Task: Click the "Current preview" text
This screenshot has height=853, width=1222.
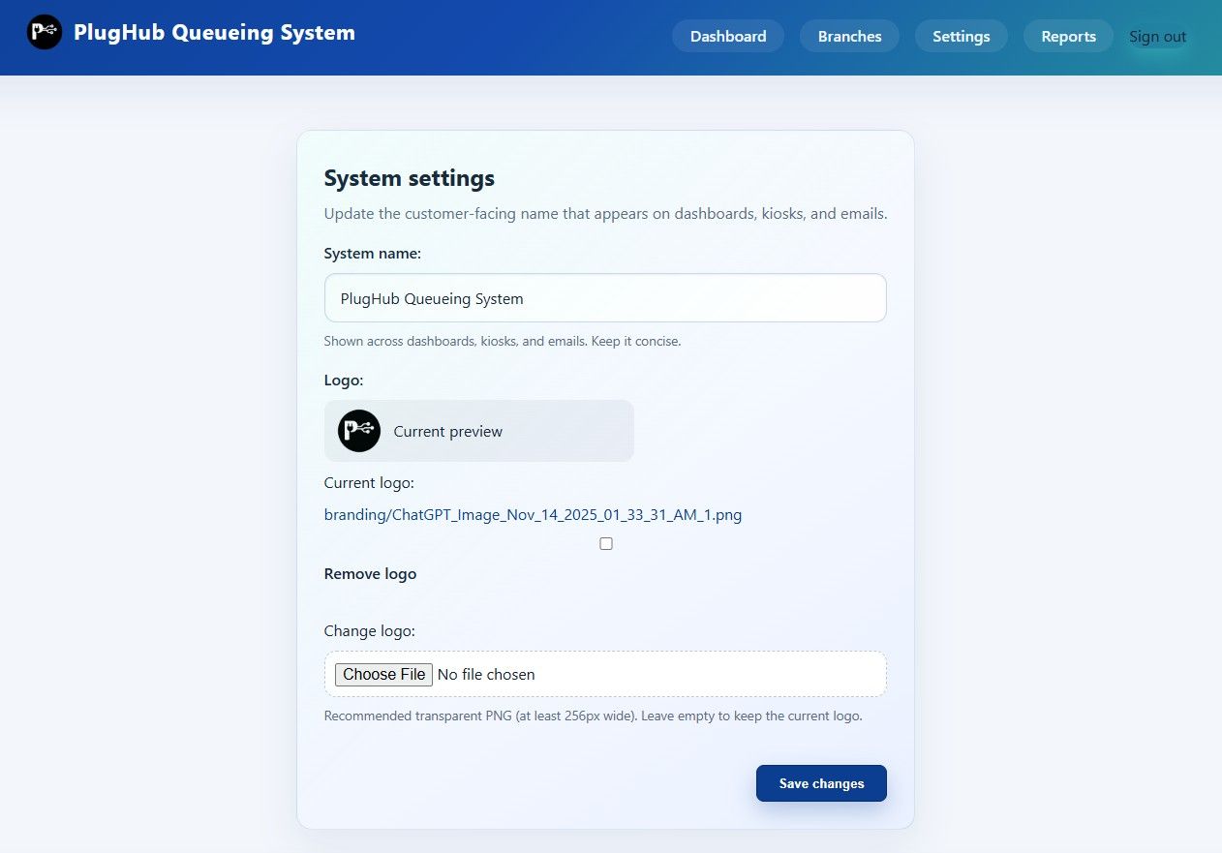Action: [447, 432]
